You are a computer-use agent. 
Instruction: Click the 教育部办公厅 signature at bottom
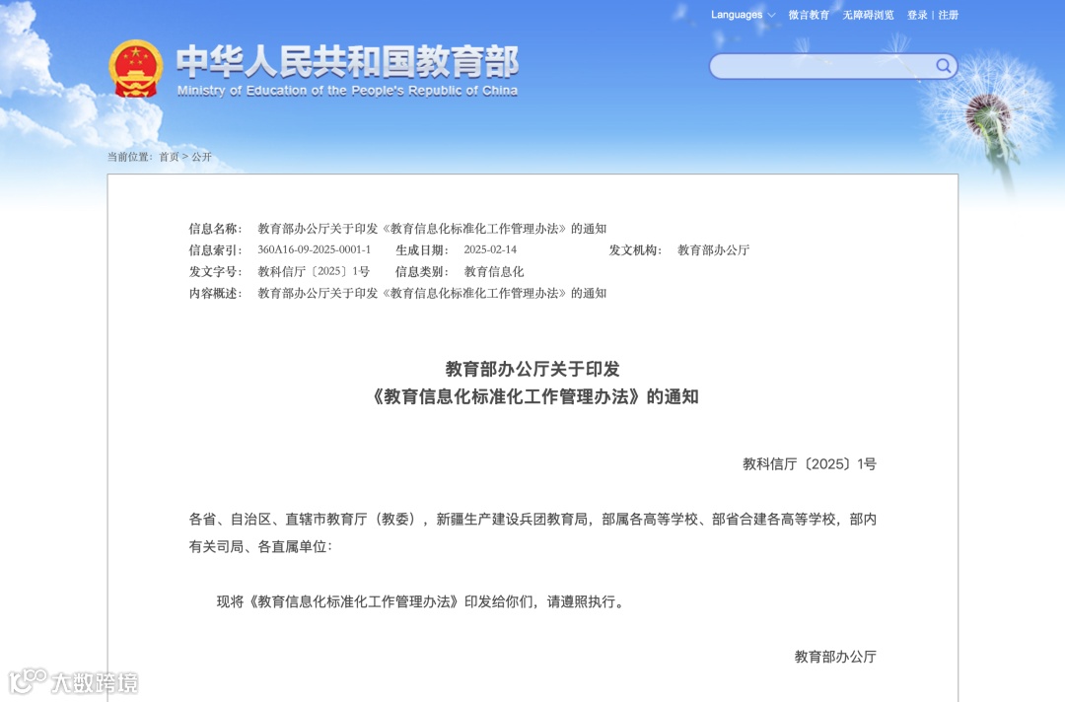(x=835, y=657)
